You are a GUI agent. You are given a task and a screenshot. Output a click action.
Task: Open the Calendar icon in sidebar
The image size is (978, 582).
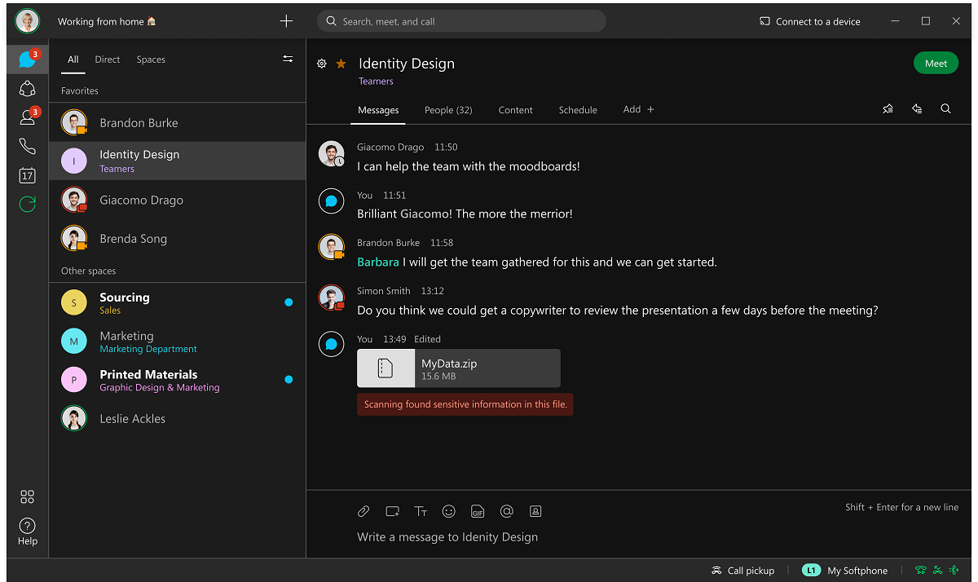pos(27,175)
